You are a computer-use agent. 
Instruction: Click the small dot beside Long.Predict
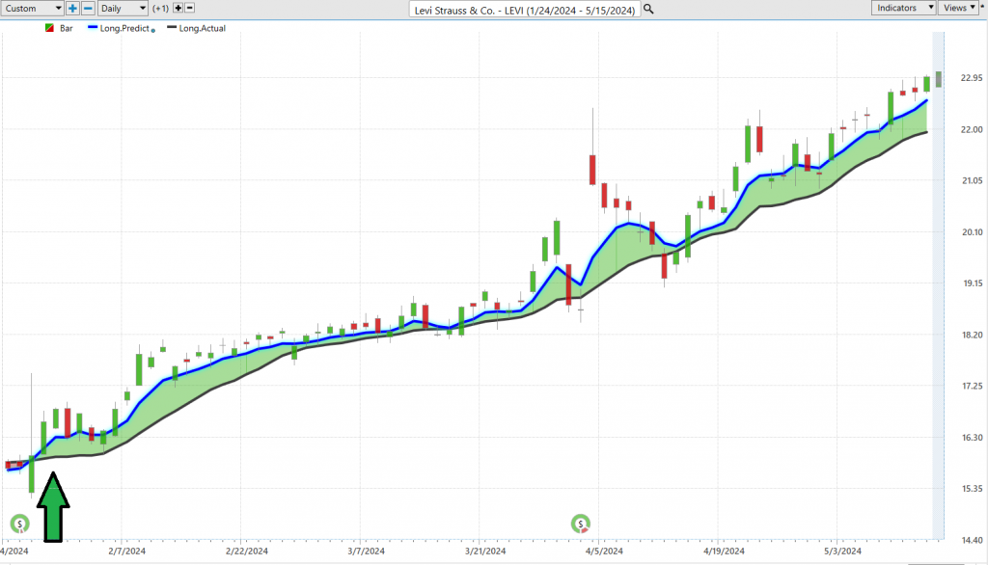tap(153, 30)
